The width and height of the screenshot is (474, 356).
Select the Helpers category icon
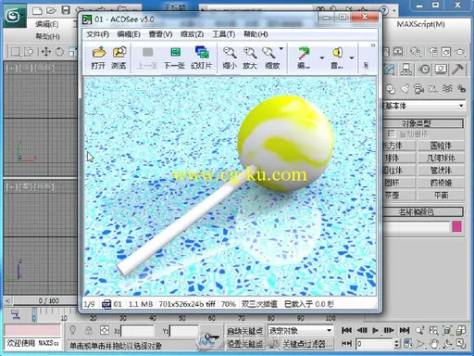click(x=432, y=89)
